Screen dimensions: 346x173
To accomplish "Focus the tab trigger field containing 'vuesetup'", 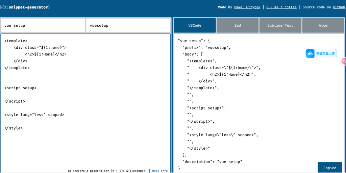I will [128, 25].
